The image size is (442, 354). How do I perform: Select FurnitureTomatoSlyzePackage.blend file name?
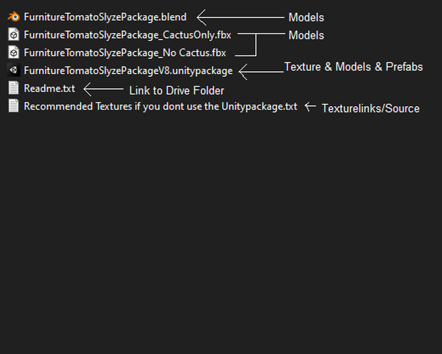[105, 17]
